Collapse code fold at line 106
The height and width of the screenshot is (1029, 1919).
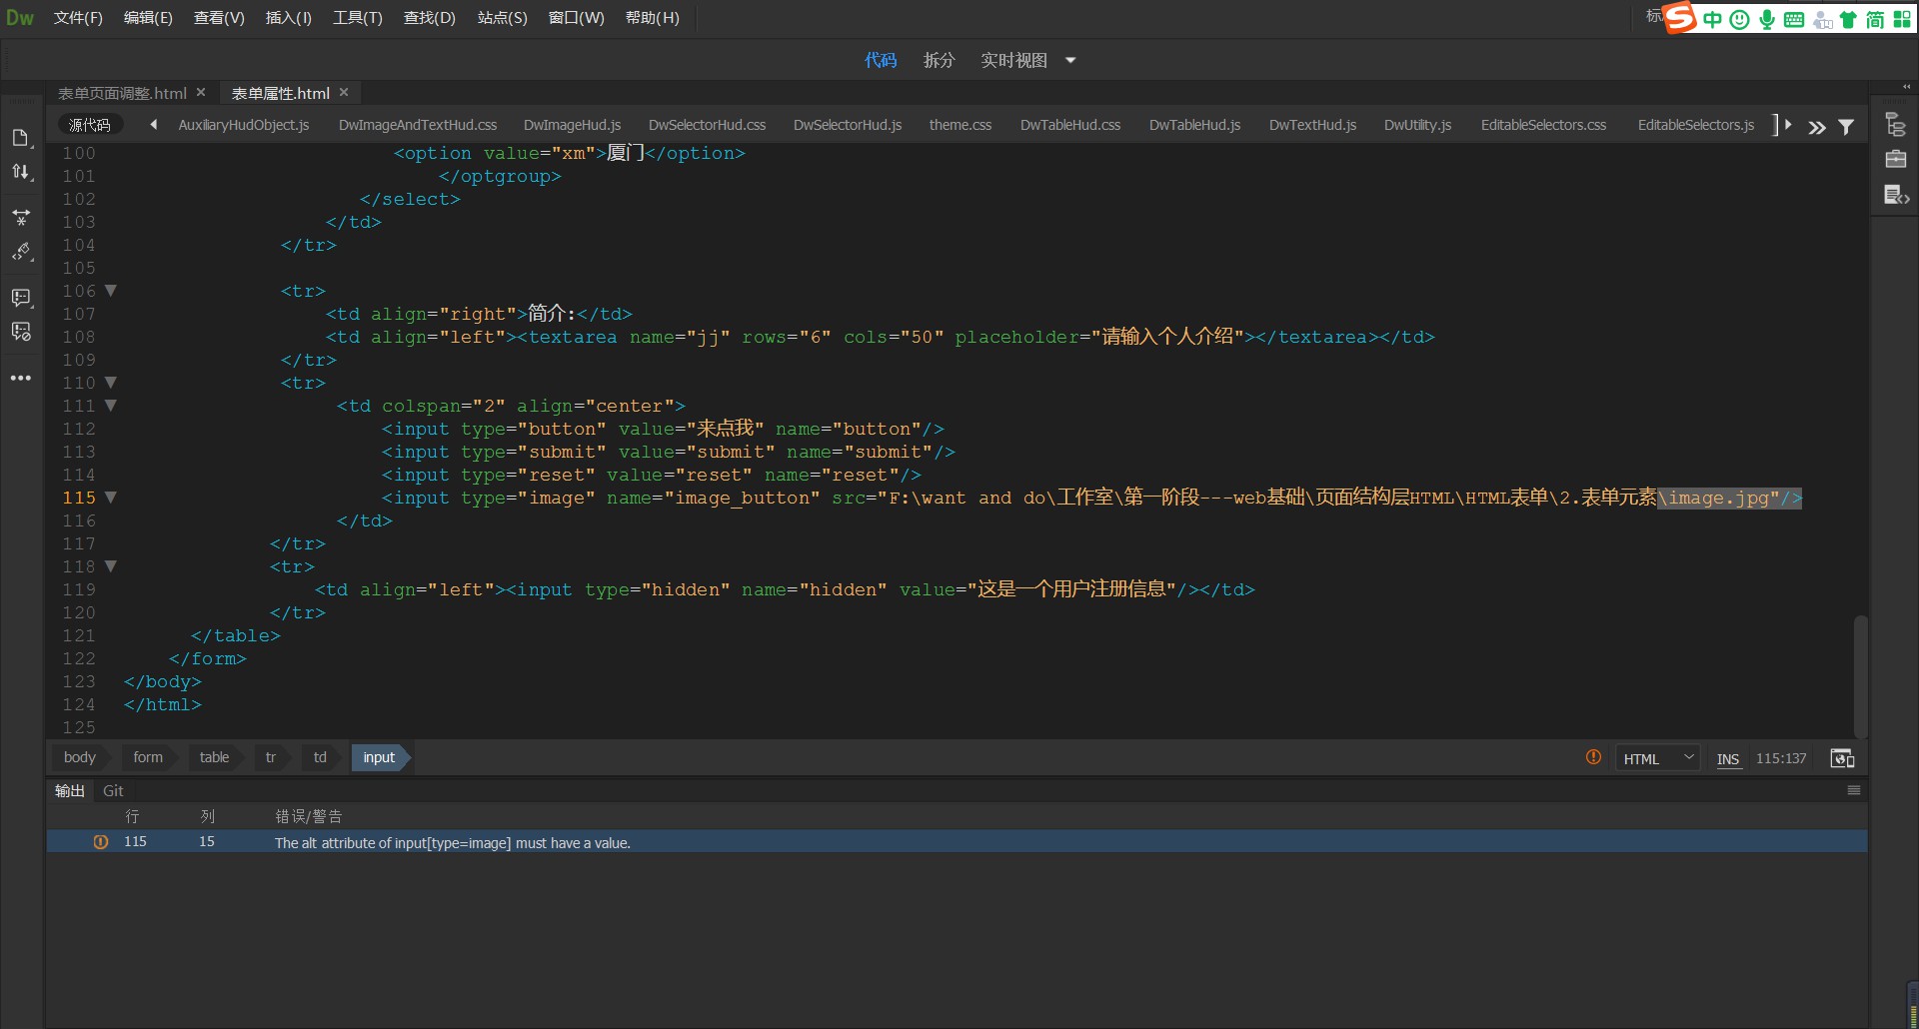[x=111, y=291]
